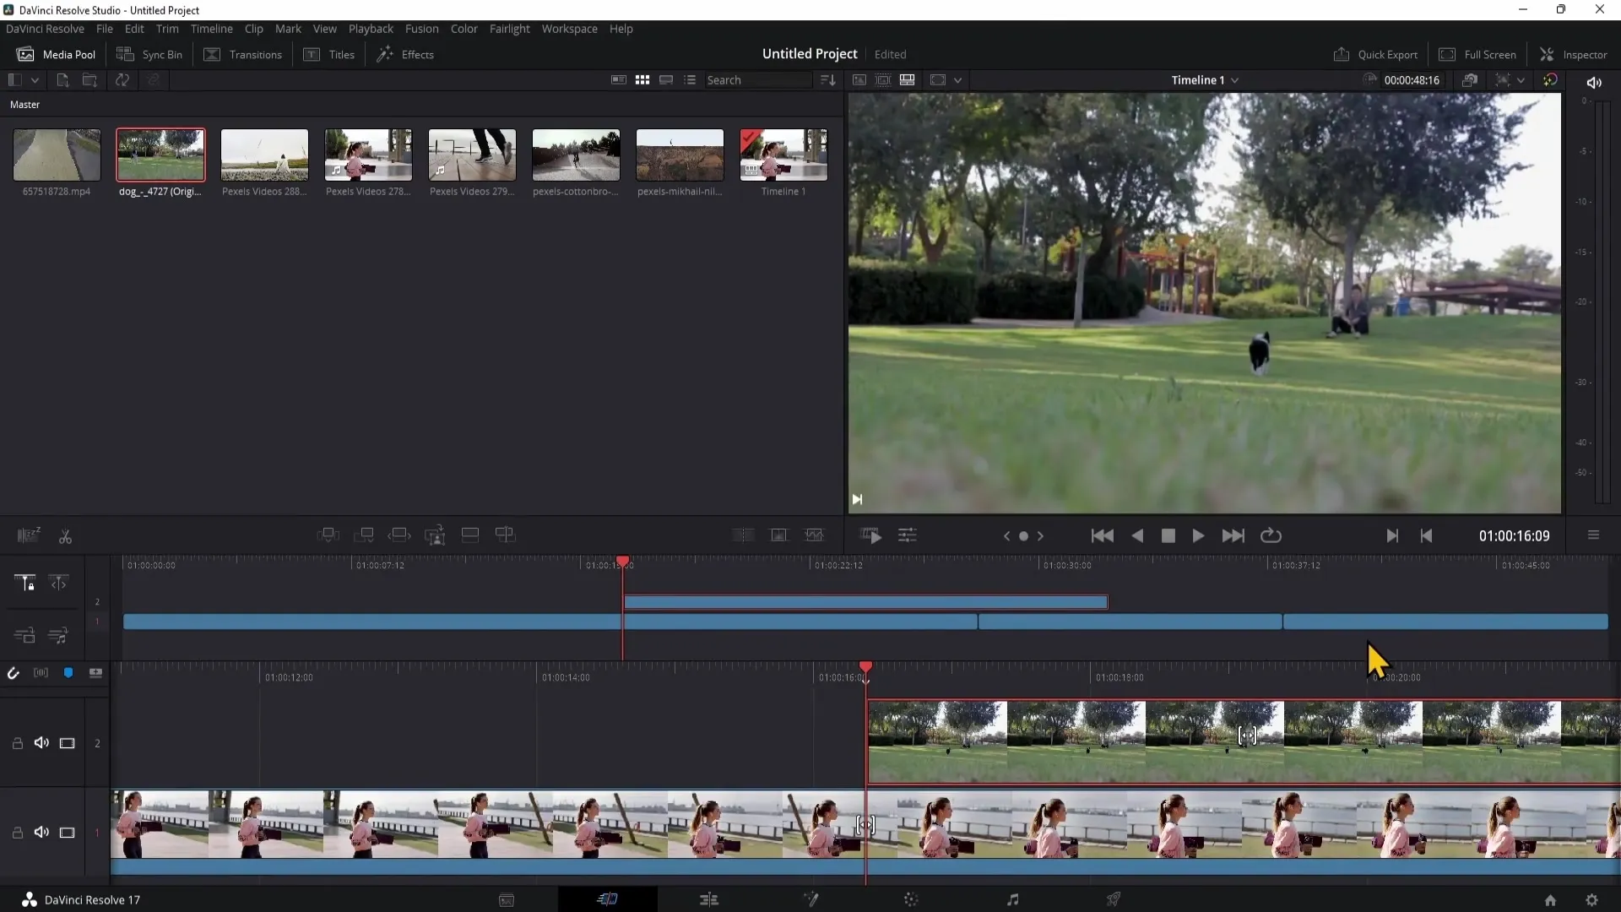
Task: Open Project Settings gear icon
Action: tap(1591, 900)
